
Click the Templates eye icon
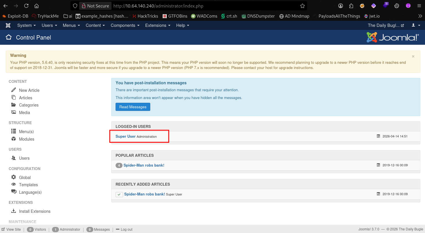(14, 184)
